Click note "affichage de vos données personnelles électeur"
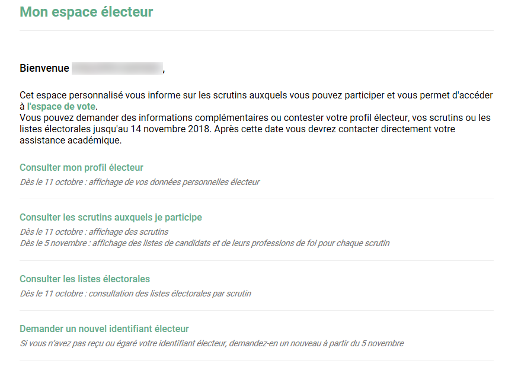Image resolution: width=518 pixels, height=370 pixels. [x=174, y=182]
